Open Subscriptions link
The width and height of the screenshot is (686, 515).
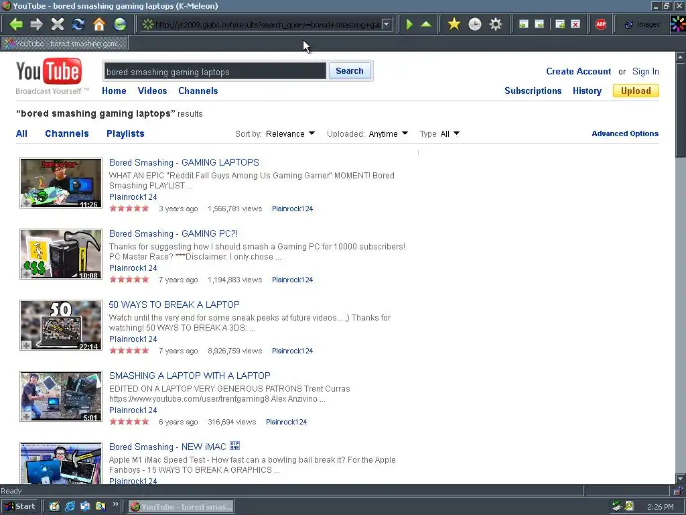point(533,91)
